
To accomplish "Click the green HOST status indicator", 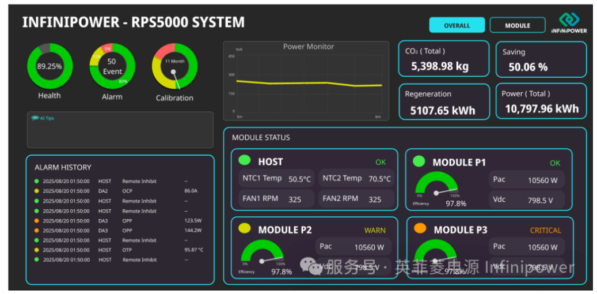I will point(245,161).
